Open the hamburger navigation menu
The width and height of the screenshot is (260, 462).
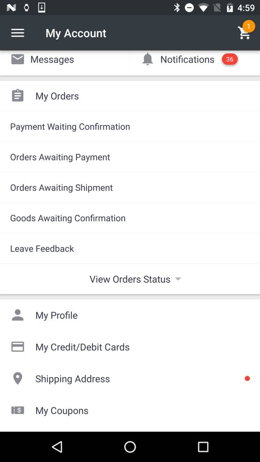tap(17, 33)
